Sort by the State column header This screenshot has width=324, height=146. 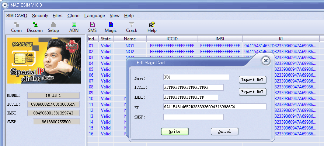point(106,39)
